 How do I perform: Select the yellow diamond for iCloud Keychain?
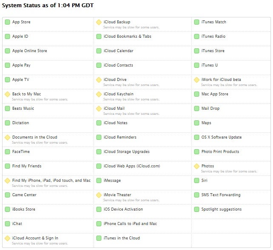[99, 94]
